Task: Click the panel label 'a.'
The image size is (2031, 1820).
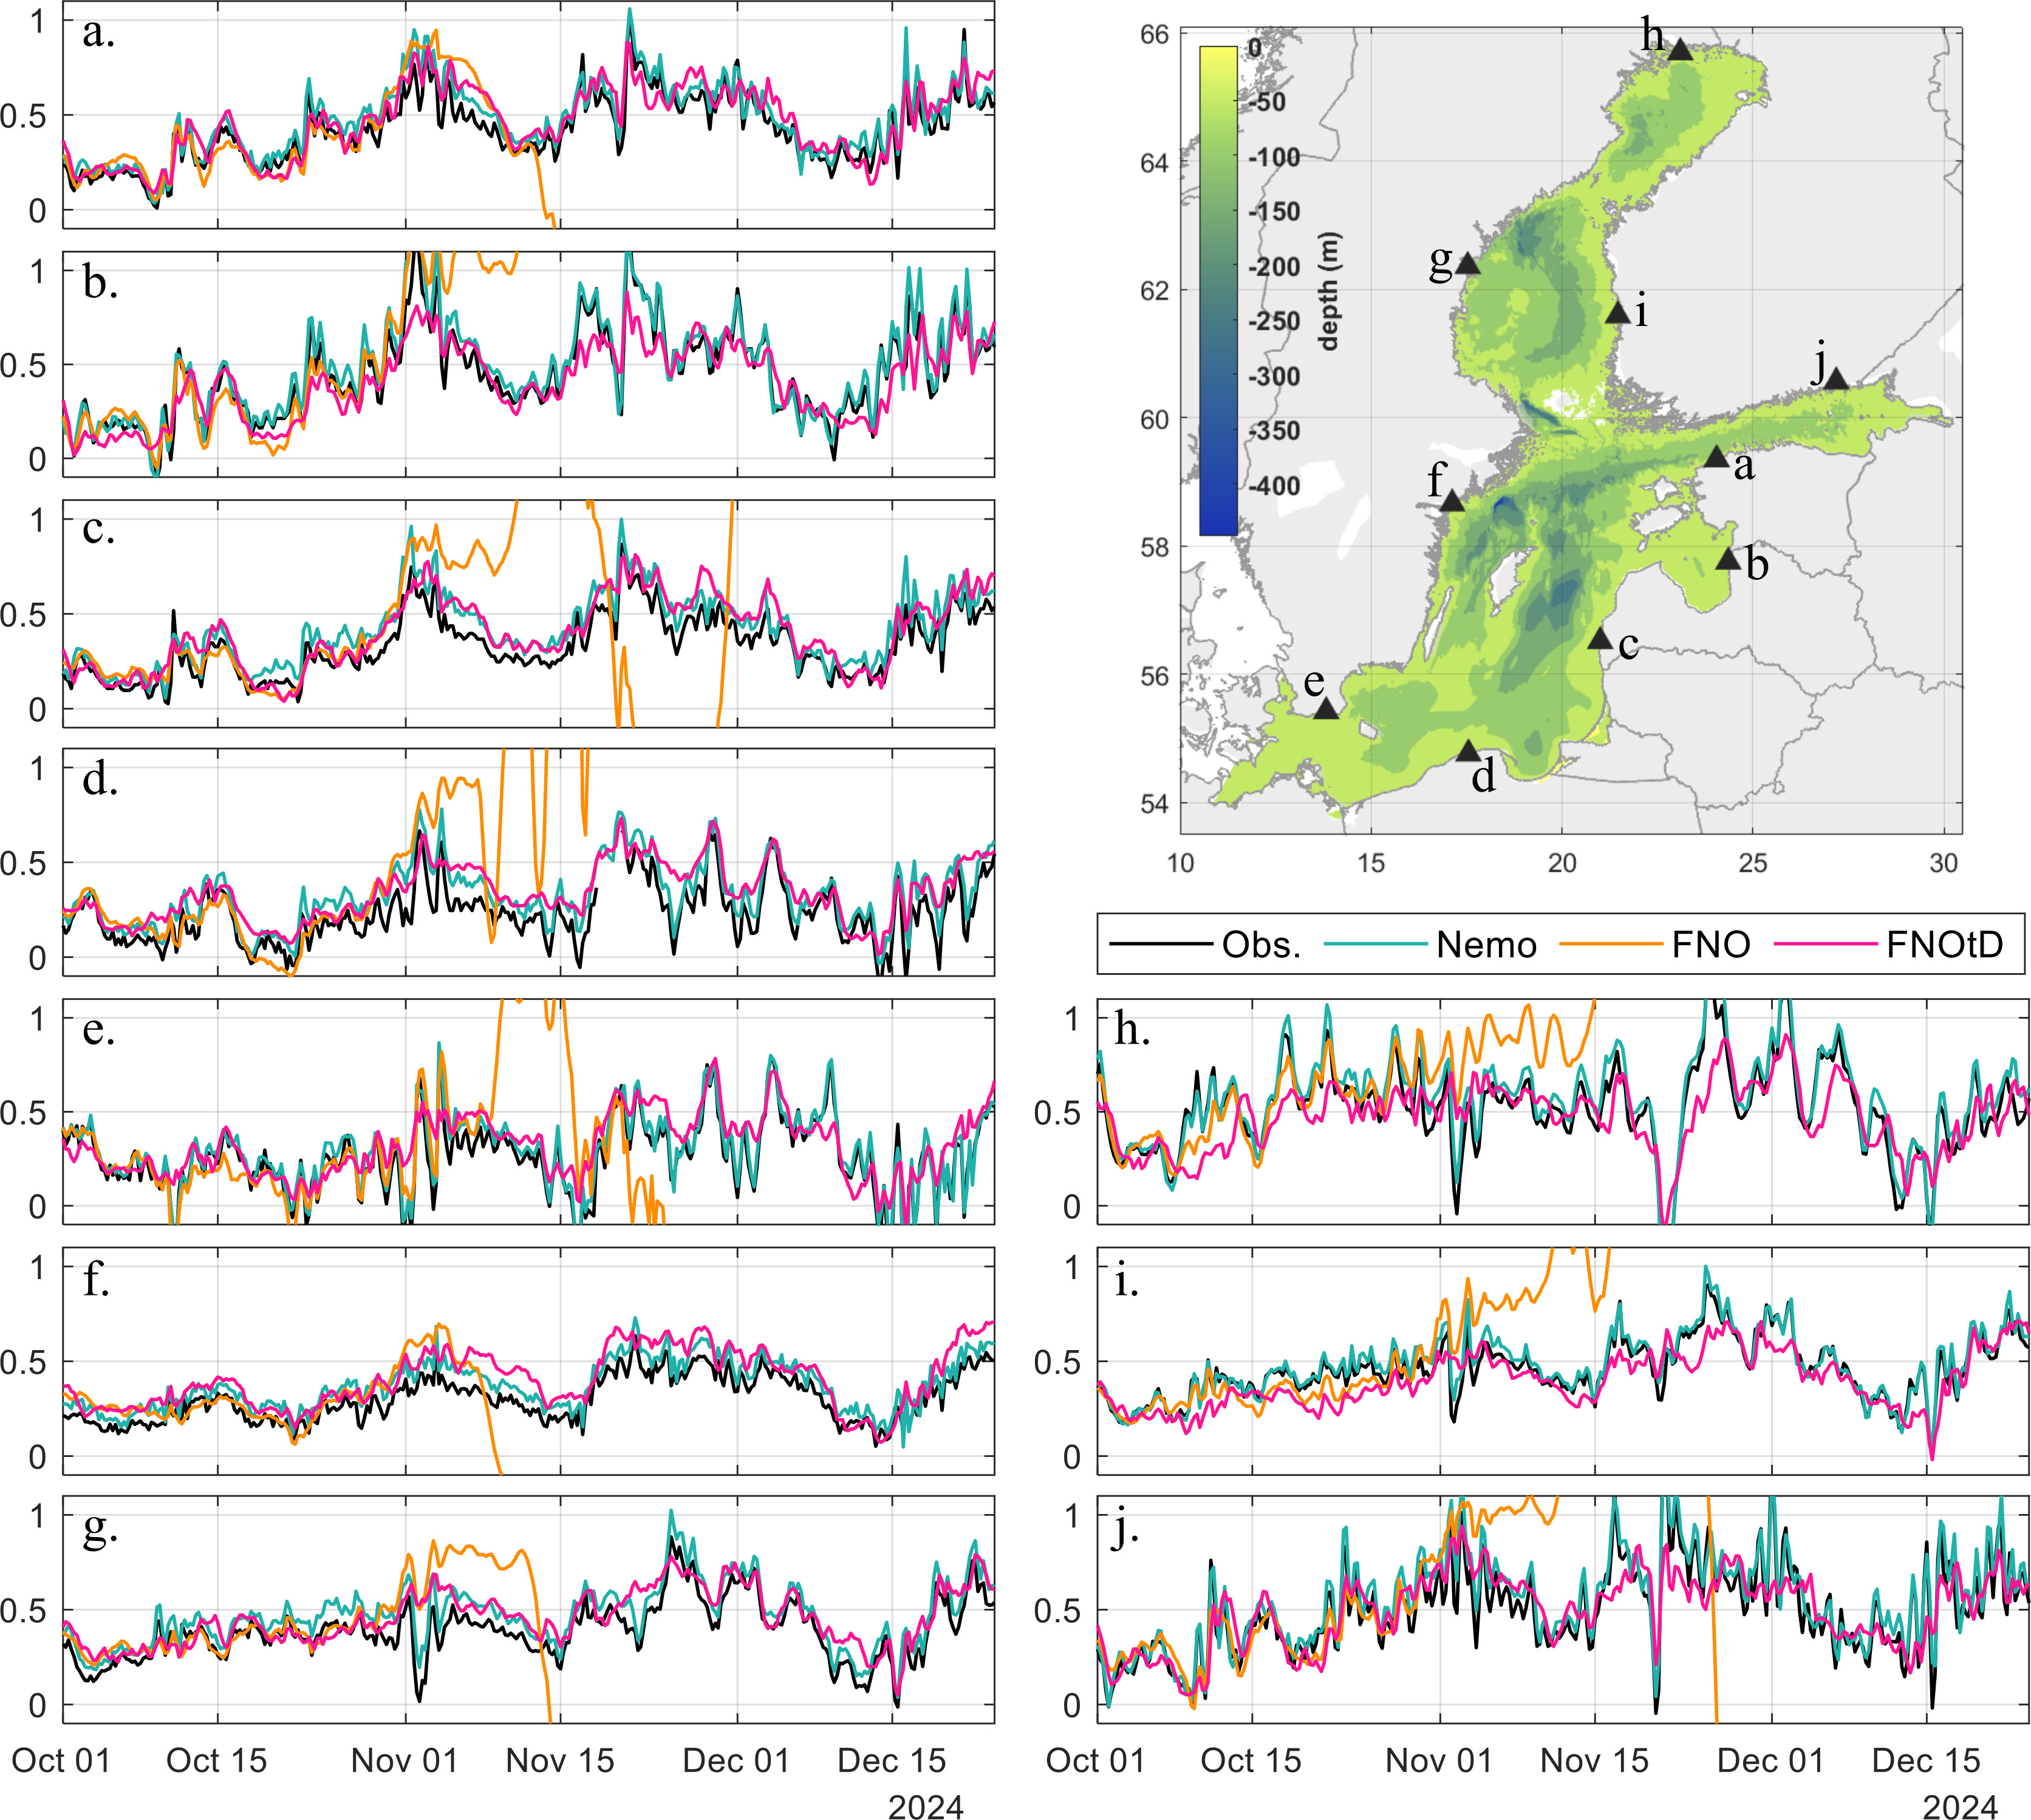Action: [98, 34]
